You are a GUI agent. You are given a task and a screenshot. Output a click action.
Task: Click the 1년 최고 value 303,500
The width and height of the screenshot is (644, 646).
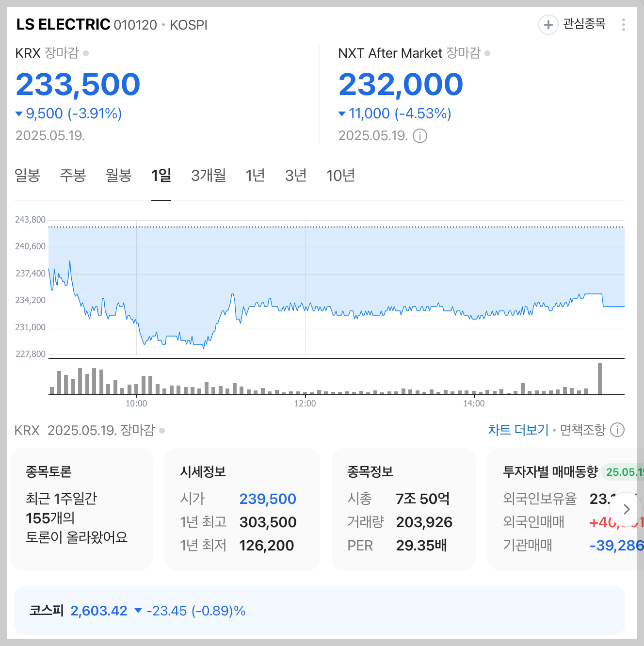pyautogui.click(x=268, y=522)
